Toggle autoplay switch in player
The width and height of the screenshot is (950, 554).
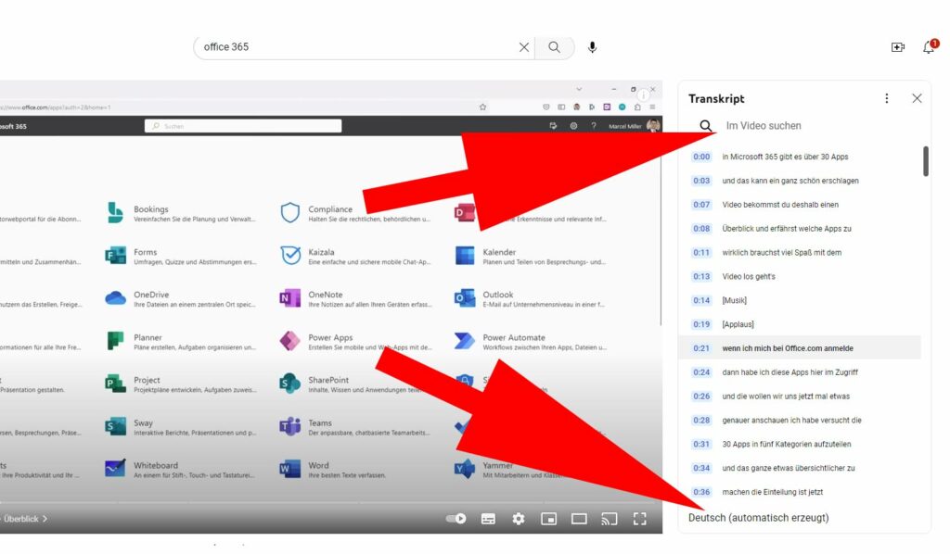click(x=456, y=519)
